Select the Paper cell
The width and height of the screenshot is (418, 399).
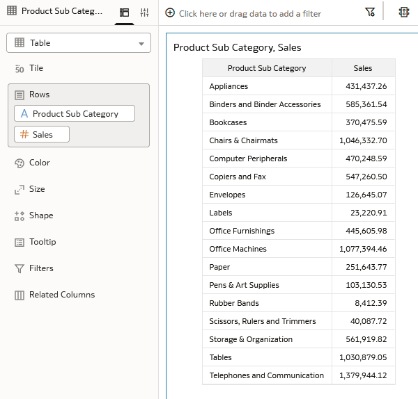coord(267,267)
